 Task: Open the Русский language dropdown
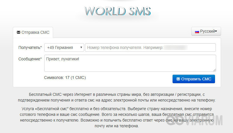tap(206, 31)
